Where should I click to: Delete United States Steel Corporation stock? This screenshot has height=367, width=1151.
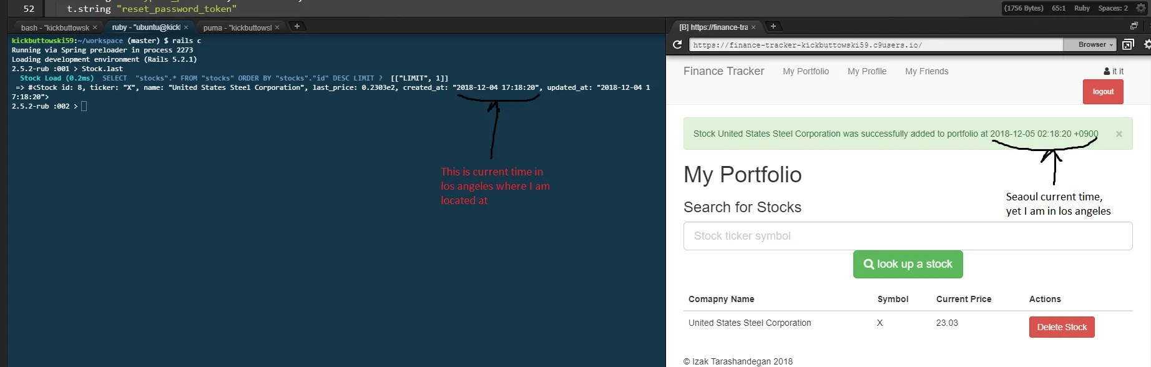click(1062, 327)
